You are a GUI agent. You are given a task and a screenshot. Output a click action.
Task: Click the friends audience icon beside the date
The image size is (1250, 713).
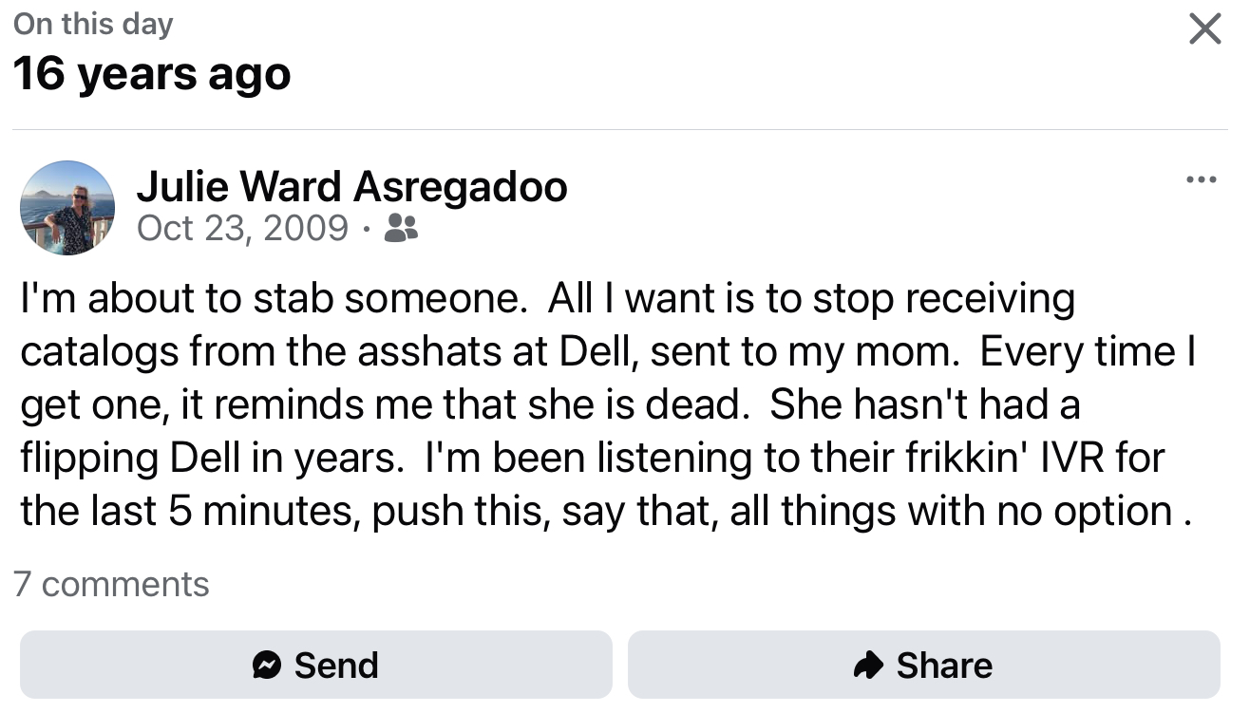pyautogui.click(x=400, y=228)
